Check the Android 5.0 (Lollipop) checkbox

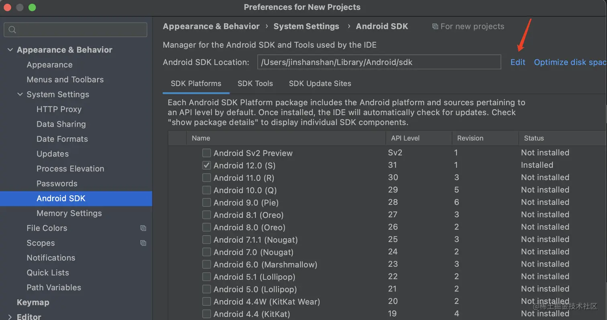click(206, 289)
